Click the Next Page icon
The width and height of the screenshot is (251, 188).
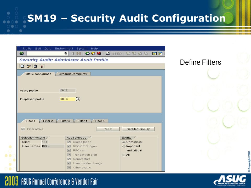(x=140, y=53)
